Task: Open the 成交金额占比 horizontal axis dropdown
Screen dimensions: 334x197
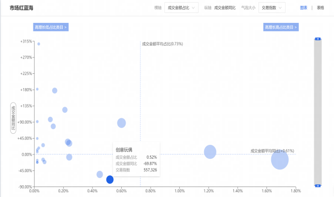Action: coord(181,7)
